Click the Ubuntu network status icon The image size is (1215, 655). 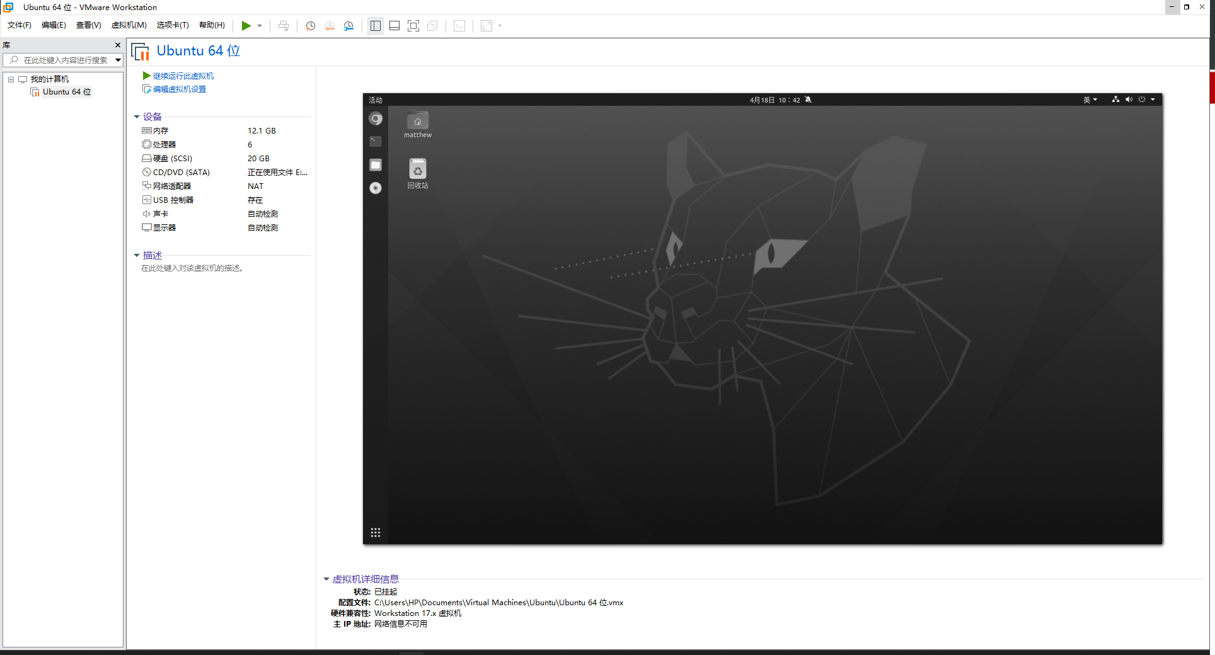(x=1115, y=100)
